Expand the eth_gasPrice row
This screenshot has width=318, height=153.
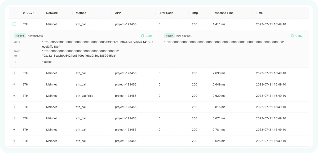pyautogui.click(x=14, y=96)
